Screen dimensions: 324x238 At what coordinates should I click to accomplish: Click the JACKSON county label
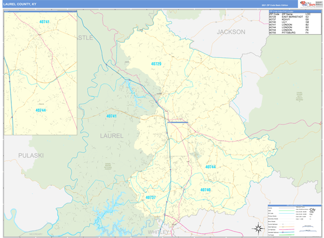click(231, 32)
